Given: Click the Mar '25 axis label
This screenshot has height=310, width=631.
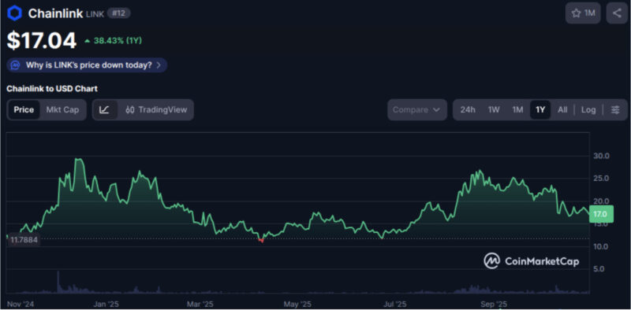Looking at the screenshot, I should 200,304.
